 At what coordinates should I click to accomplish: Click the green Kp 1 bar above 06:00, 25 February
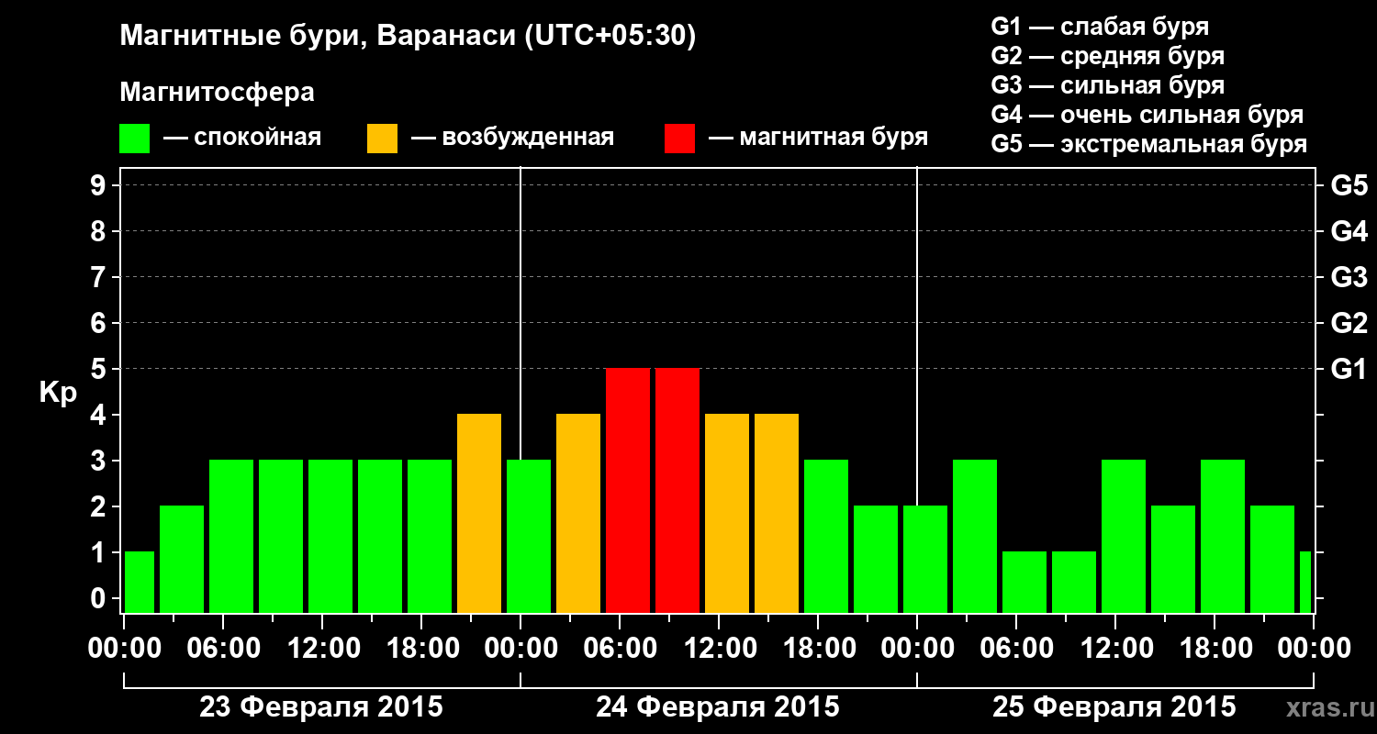pyautogui.click(x=1024, y=583)
